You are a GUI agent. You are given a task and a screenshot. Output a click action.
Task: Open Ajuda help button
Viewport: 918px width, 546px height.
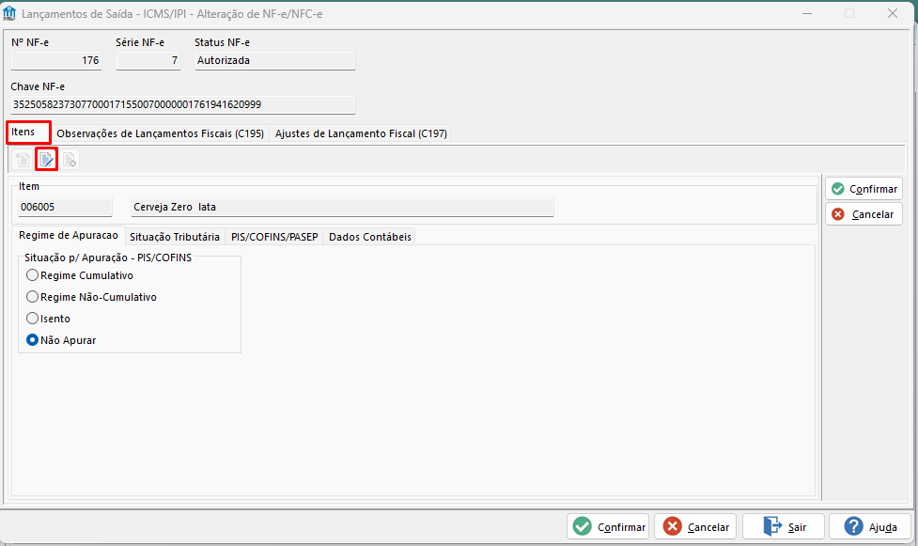[871, 526]
